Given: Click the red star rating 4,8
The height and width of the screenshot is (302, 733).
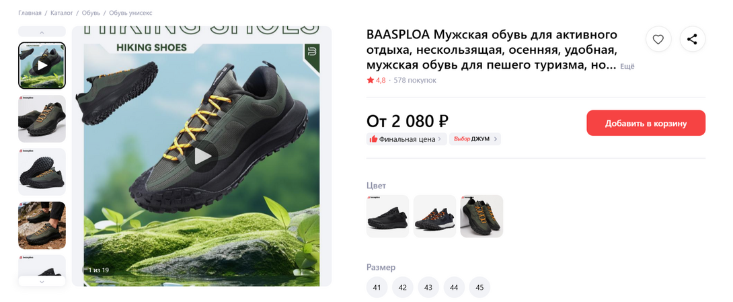Looking at the screenshot, I should pos(377,81).
